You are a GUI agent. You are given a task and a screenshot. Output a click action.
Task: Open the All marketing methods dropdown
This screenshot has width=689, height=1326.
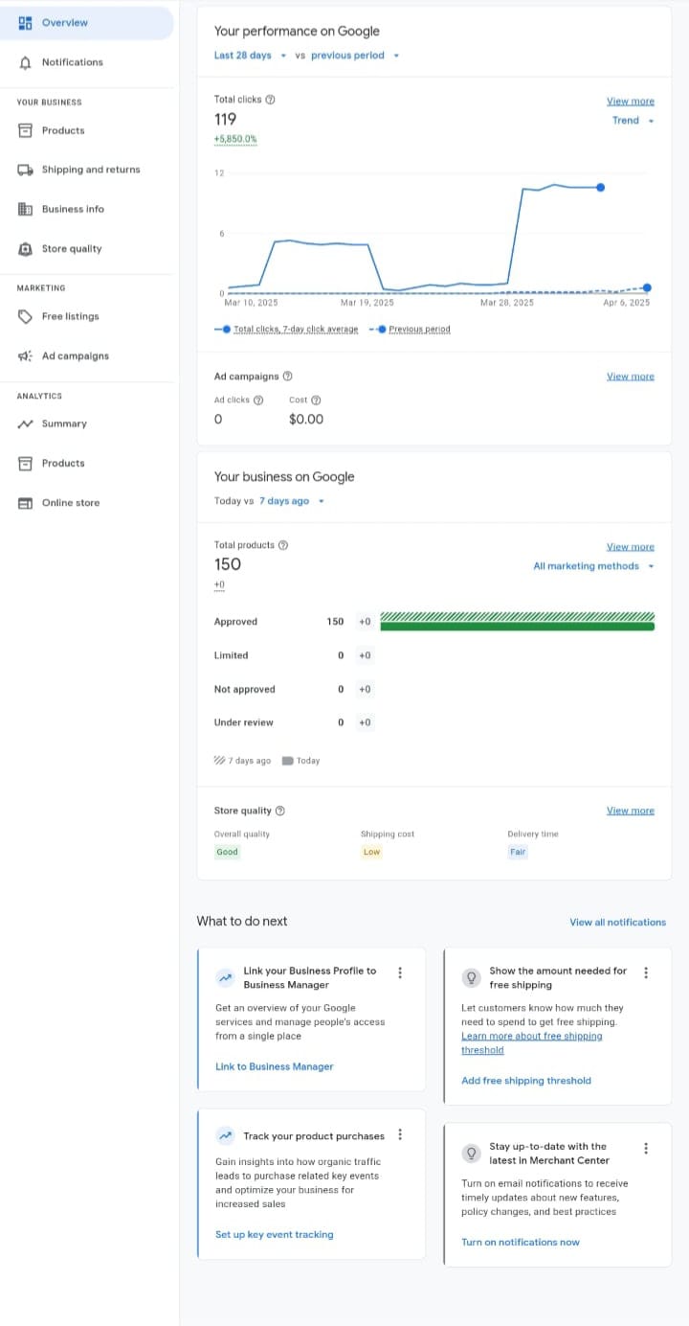coord(594,566)
